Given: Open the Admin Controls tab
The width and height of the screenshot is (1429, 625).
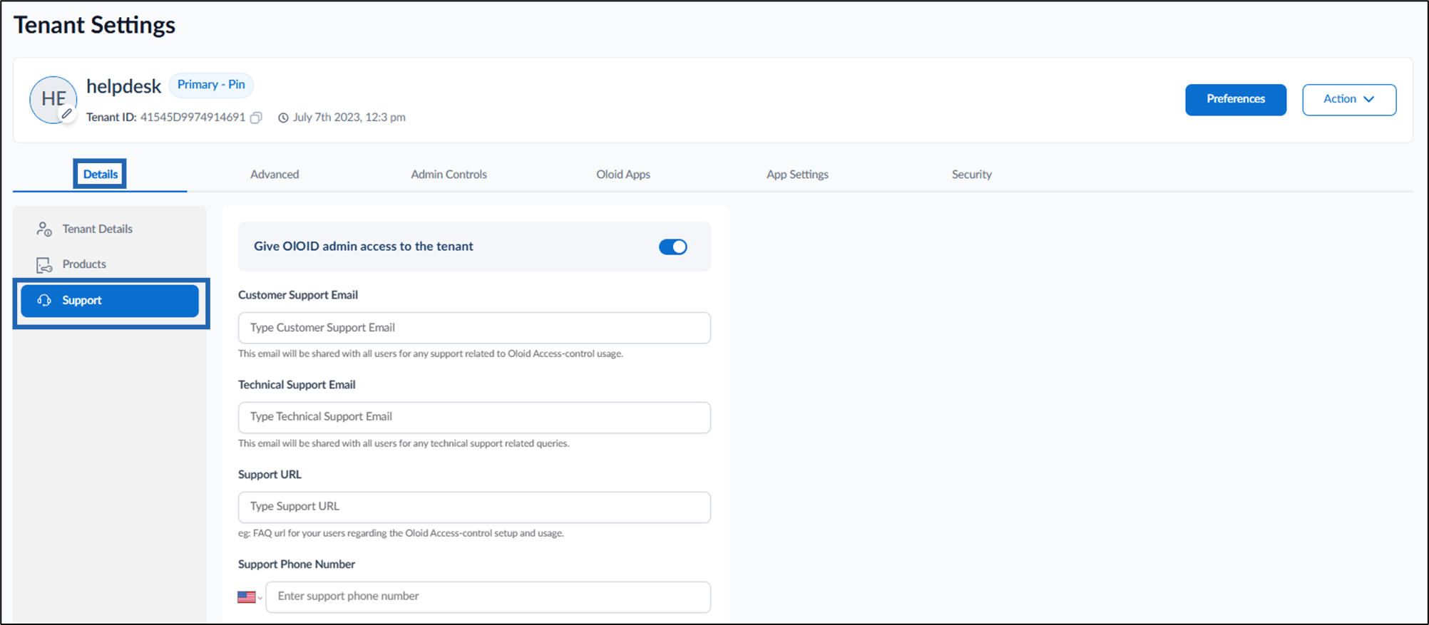Looking at the screenshot, I should [x=449, y=175].
